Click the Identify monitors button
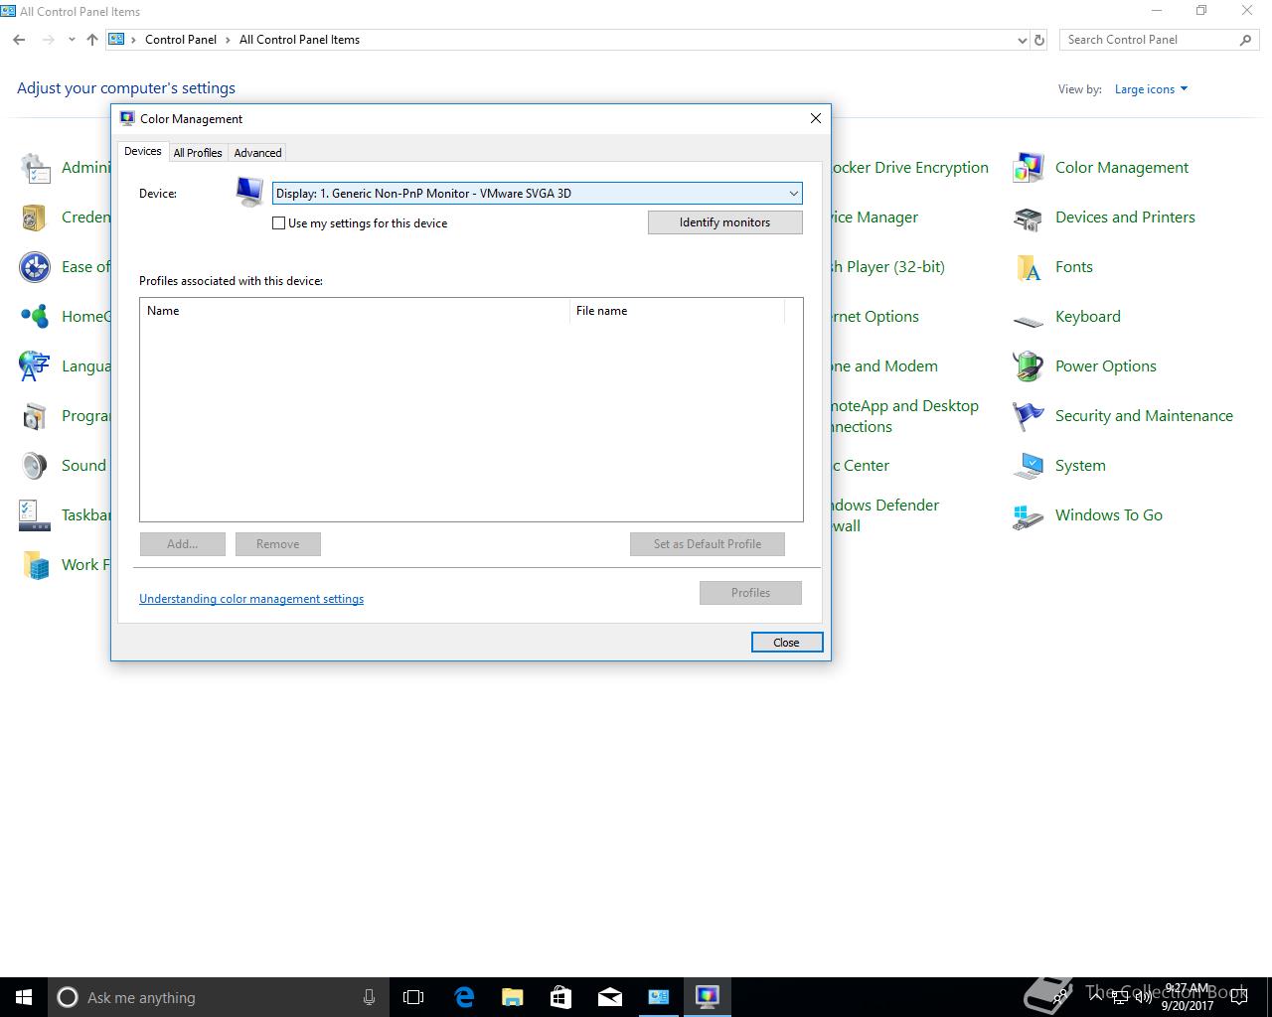 tap(724, 222)
